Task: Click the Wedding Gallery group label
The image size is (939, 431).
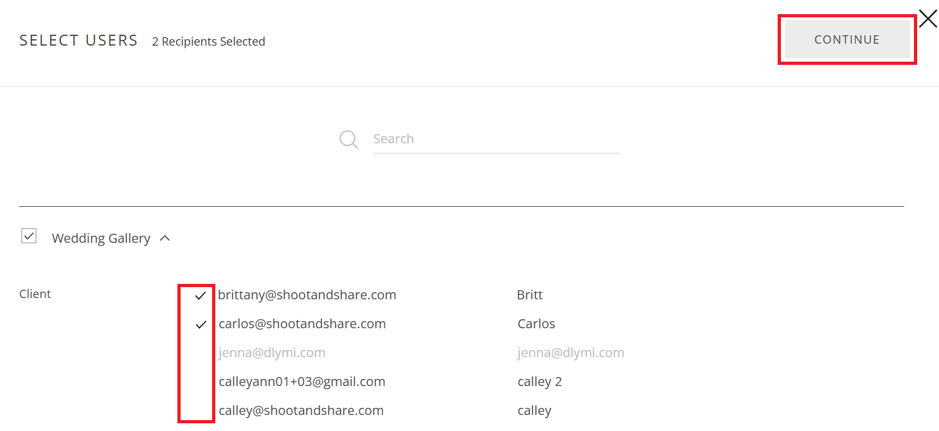Action: (x=101, y=238)
